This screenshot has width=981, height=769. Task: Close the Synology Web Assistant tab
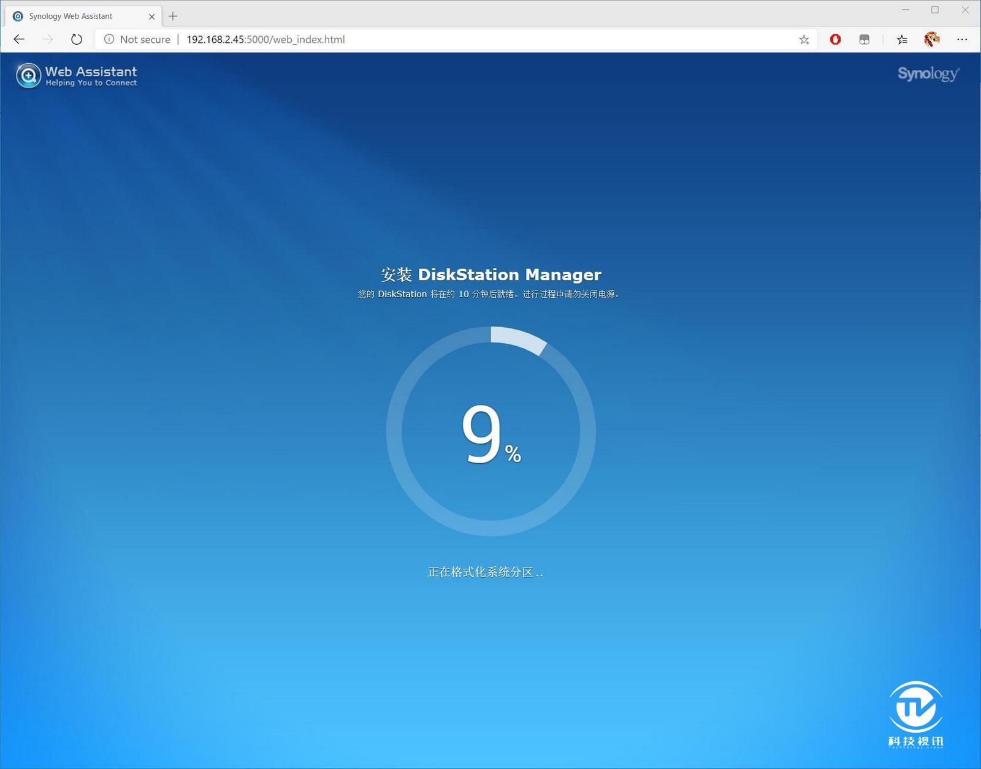click(x=151, y=17)
